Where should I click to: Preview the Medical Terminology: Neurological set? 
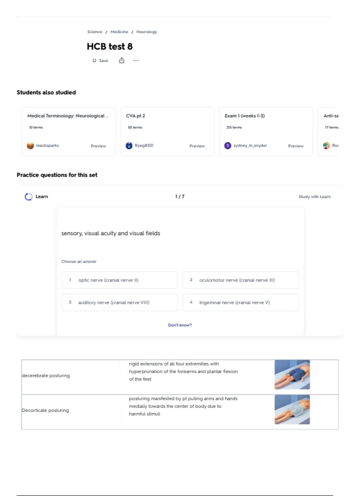tap(98, 146)
